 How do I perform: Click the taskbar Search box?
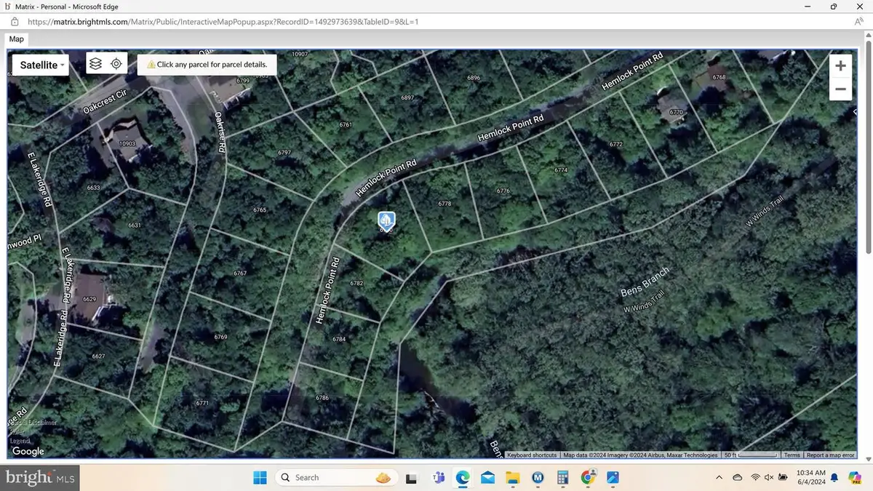point(335,477)
